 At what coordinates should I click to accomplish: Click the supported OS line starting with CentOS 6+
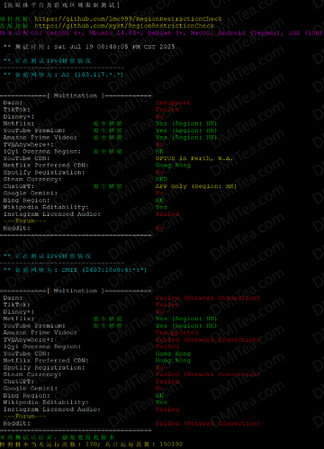click(161, 32)
